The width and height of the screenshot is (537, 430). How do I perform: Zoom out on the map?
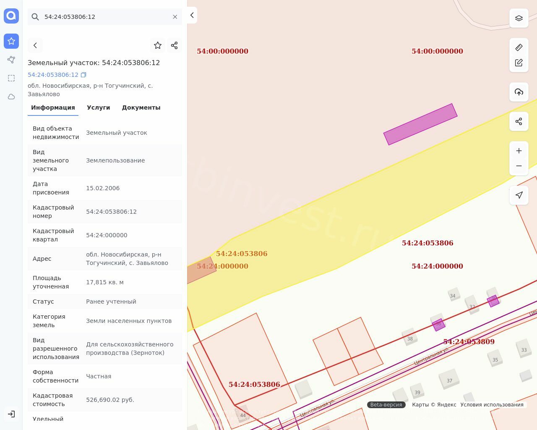pyautogui.click(x=519, y=166)
